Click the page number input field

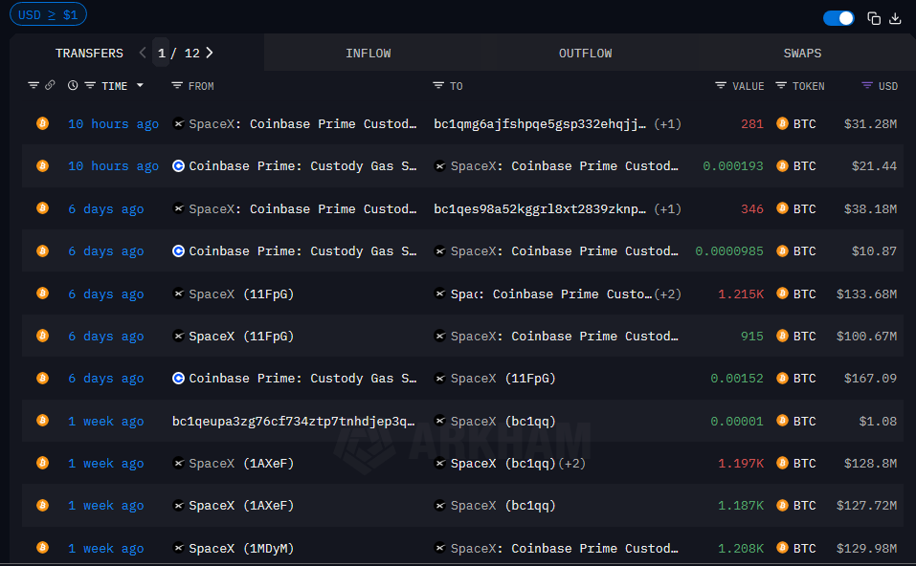[162, 54]
